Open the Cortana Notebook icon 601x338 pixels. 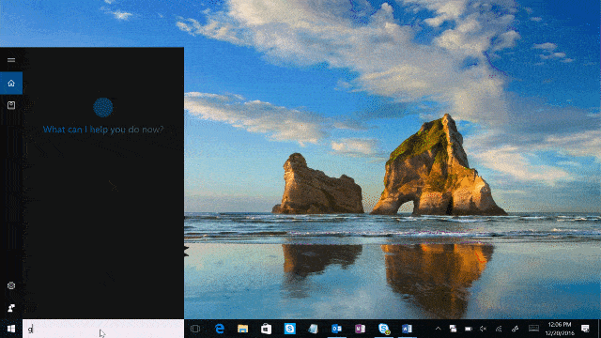(11, 105)
